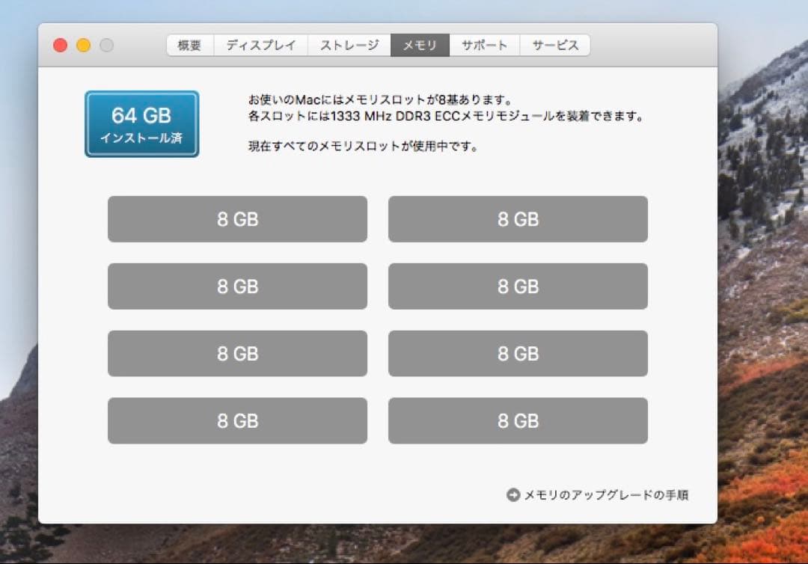Image resolution: width=808 pixels, height=564 pixels.
Task: Switch to the サービス tab
Action: (x=554, y=45)
